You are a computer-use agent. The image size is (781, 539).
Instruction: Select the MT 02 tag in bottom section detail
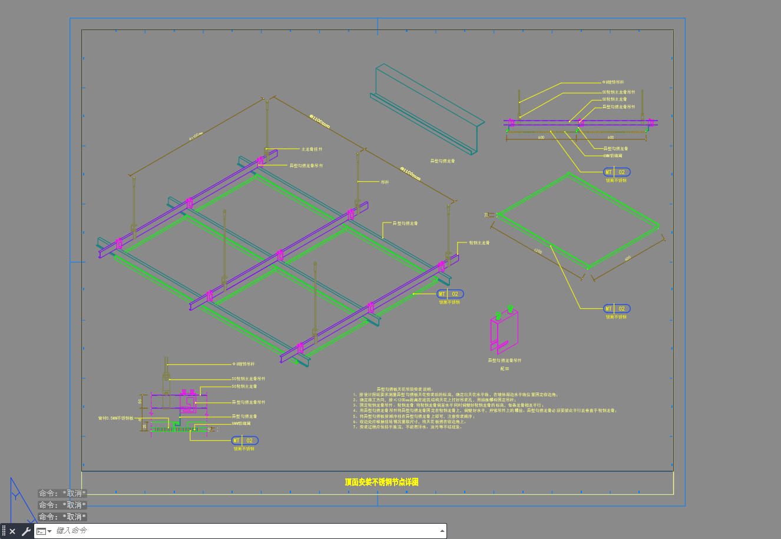coord(245,440)
